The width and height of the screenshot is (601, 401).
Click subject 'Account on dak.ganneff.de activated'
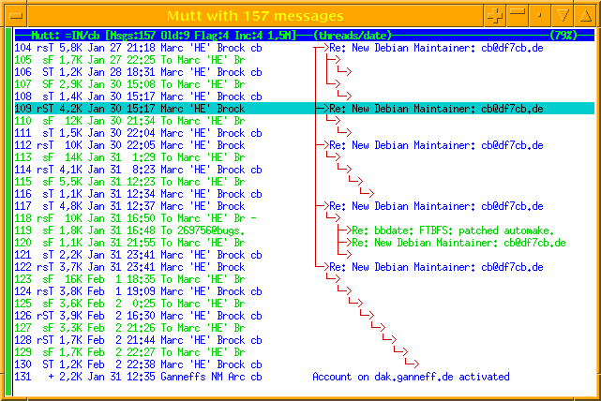tap(411, 377)
